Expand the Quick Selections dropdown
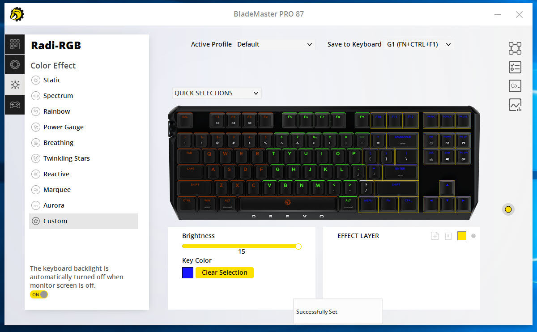 click(x=217, y=93)
